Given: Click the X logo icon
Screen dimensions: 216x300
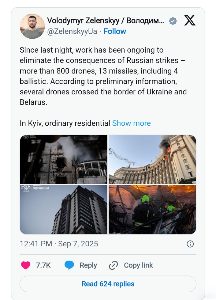Looking at the screenshot, I should tap(190, 20).
